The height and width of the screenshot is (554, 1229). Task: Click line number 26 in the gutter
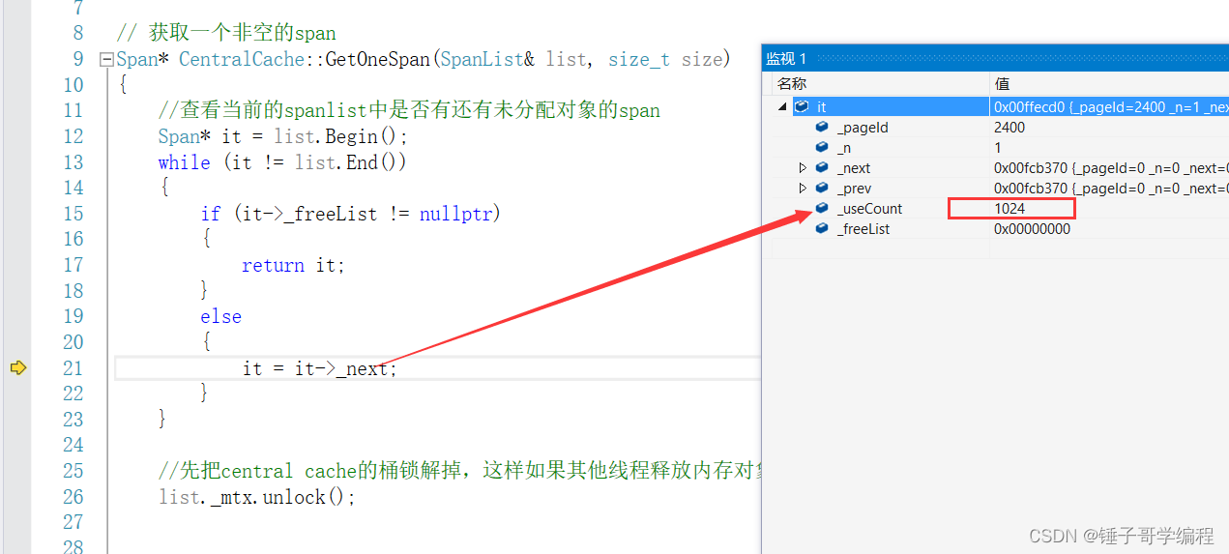pyautogui.click(x=73, y=497)
